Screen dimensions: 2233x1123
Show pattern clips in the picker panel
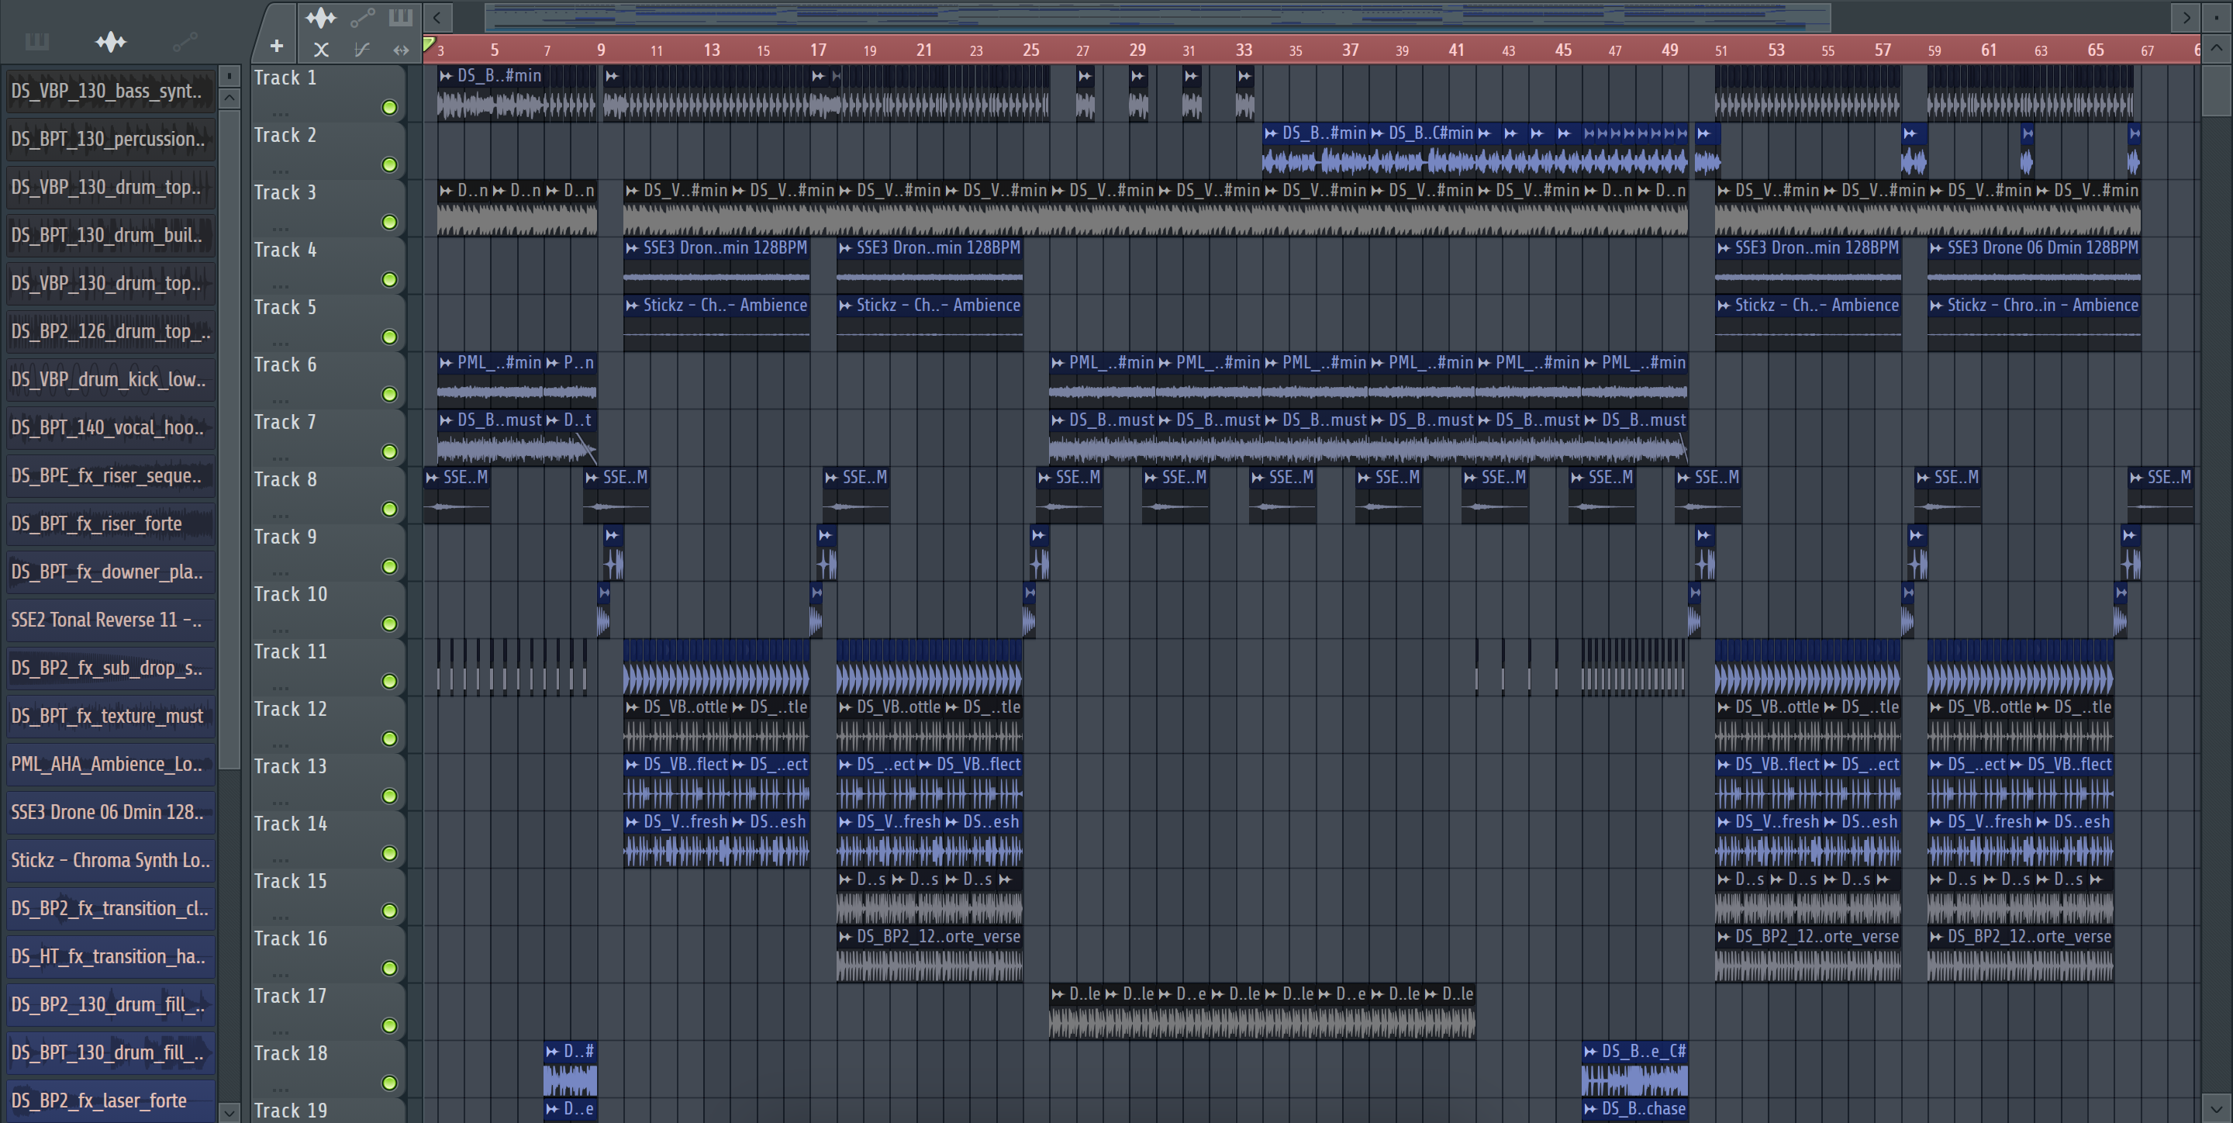(36, 41)
